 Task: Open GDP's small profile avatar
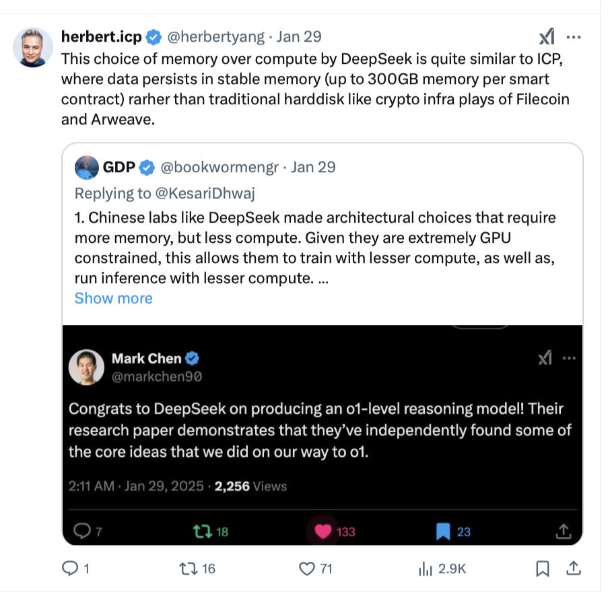[87, 167]
